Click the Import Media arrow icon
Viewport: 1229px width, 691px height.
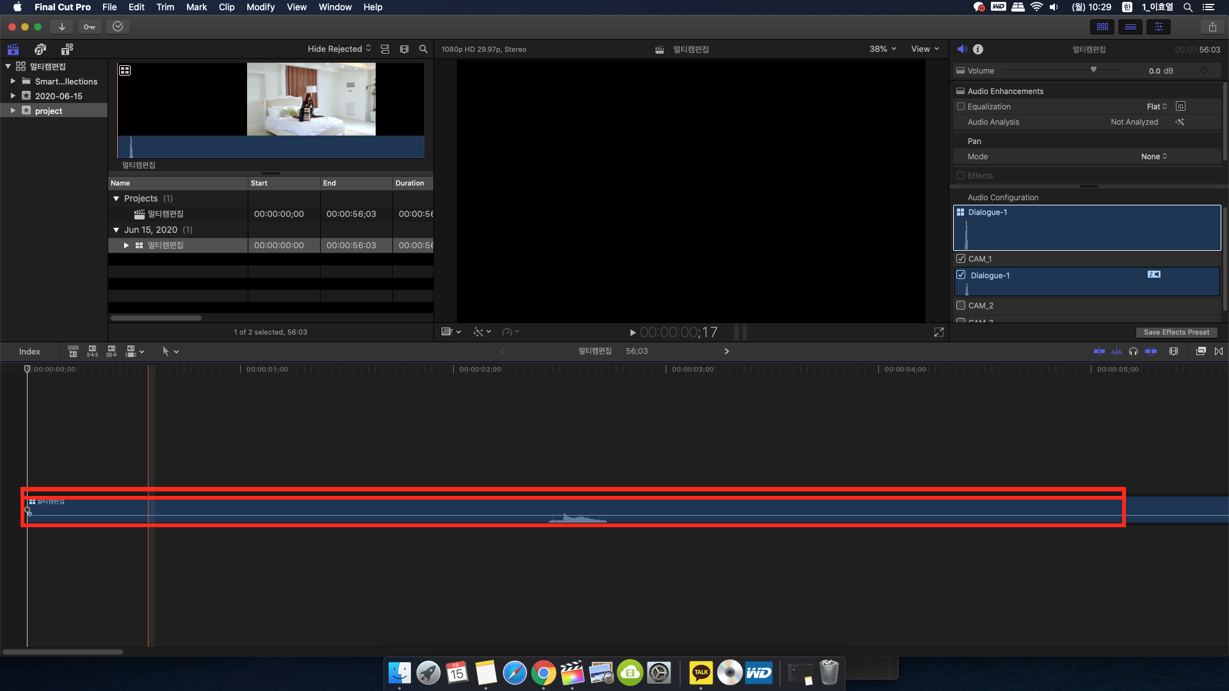pos(61,27)
